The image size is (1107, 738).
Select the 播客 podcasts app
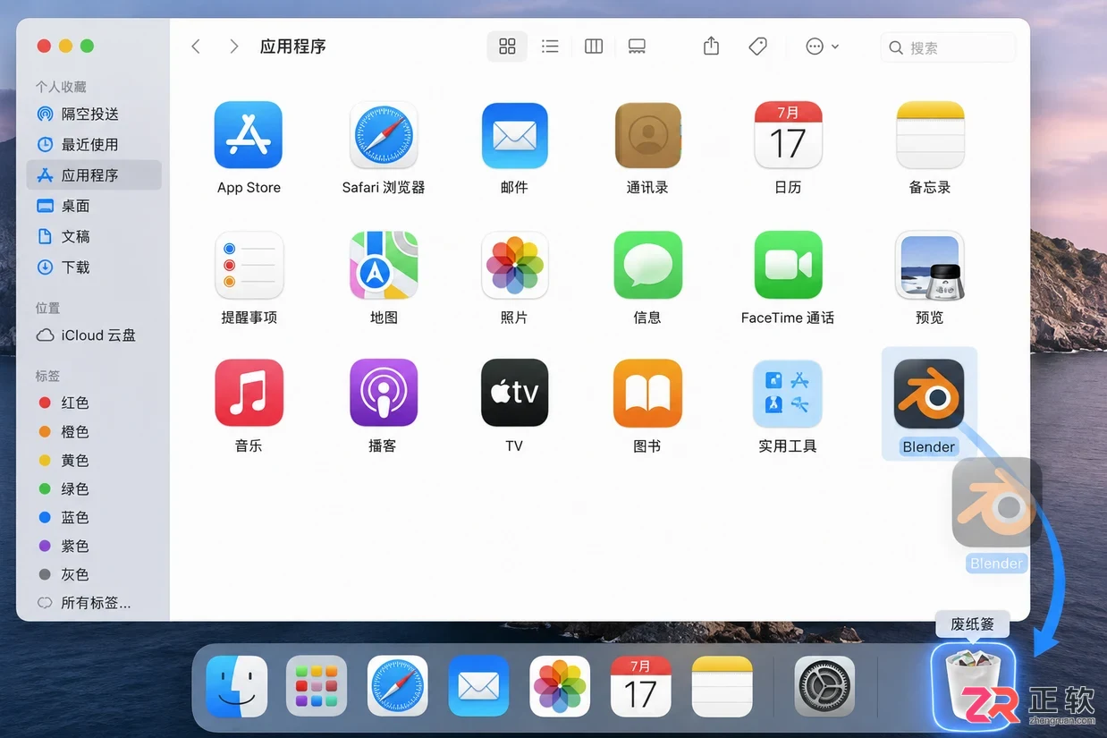click(x=384, y=393)
